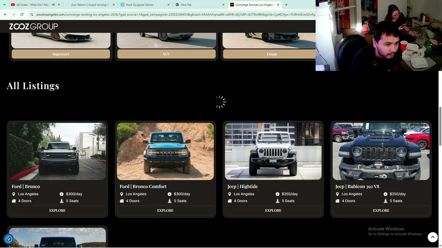
Task: Choose the SUV category button
Action: pos(166,54)
